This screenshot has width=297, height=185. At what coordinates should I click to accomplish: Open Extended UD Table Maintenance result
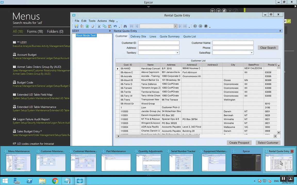37,107
